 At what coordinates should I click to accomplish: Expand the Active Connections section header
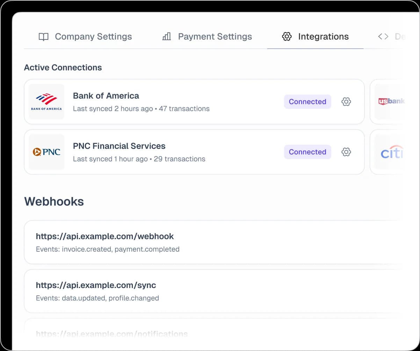tap(63, 67)
